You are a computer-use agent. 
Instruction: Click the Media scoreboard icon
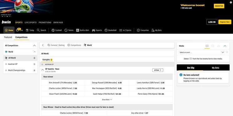[213, 46]
